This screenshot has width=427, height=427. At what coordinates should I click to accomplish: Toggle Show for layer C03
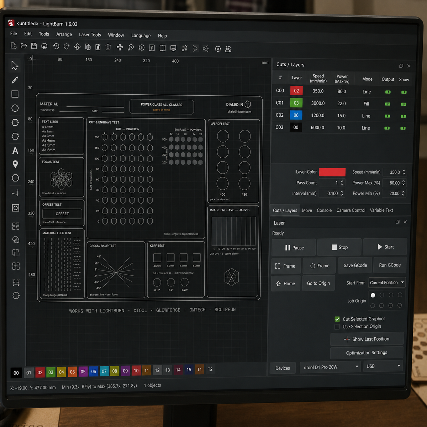click(x=403, y=128)
